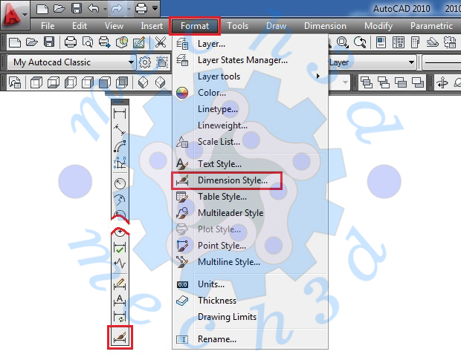Select the Radius dimension tool
The image size is (461, 360).
120,183
